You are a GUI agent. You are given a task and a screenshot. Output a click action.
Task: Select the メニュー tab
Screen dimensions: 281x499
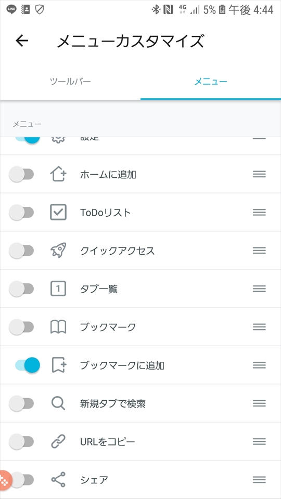(211, 82)
